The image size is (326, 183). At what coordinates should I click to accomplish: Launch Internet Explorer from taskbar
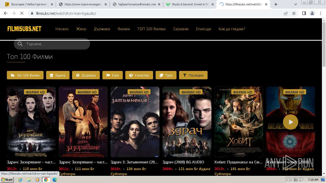click(20, 180)
